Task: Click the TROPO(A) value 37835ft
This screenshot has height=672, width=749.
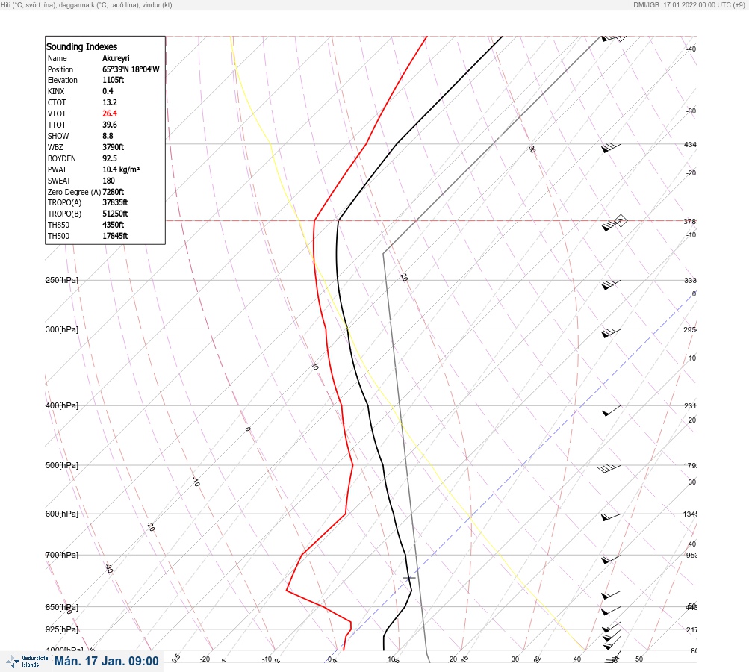Action: [115, 202]
